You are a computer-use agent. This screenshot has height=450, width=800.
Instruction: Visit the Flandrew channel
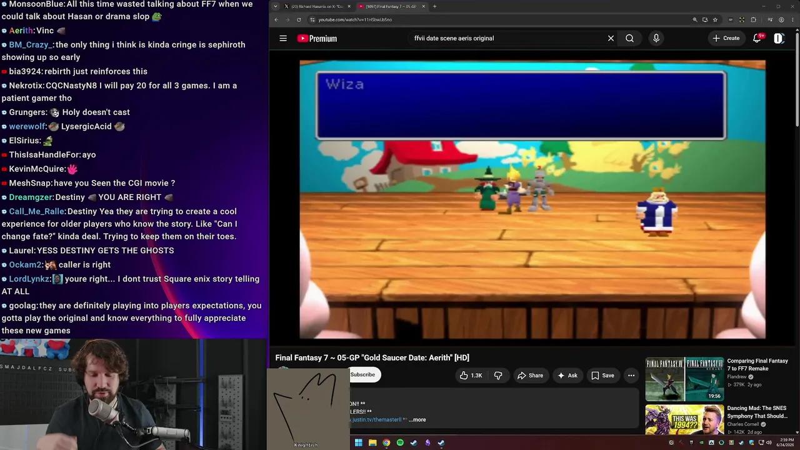(738, 377)
